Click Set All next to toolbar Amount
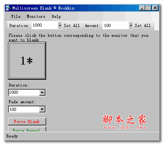 [143, 25]
